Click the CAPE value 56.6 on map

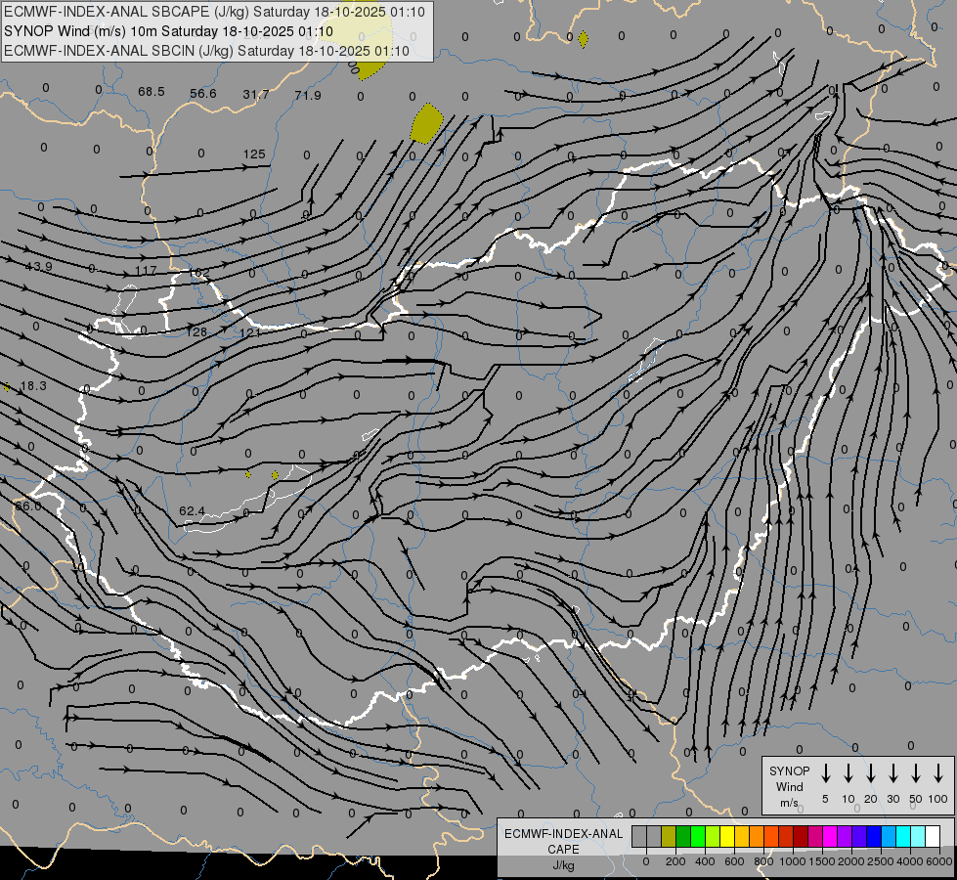(203, 94)
